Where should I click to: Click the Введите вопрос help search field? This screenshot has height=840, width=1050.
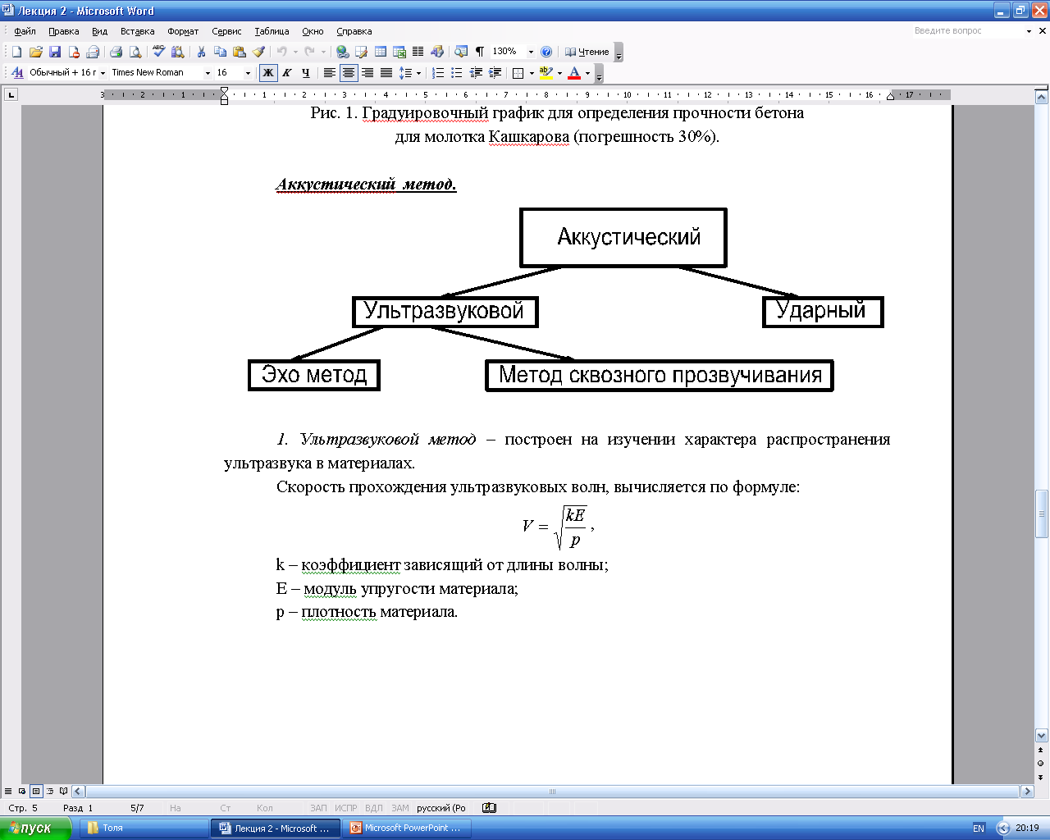coord(966,30)
